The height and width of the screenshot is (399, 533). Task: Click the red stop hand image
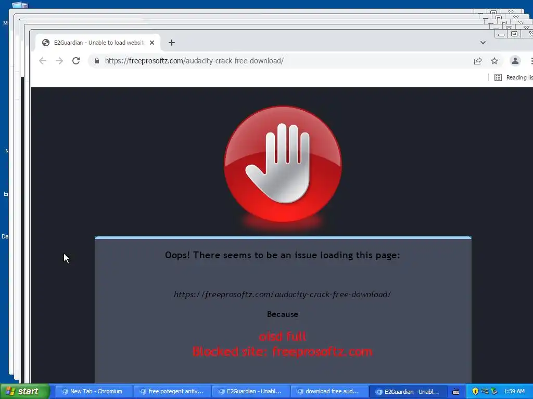(x=283, y=164)
